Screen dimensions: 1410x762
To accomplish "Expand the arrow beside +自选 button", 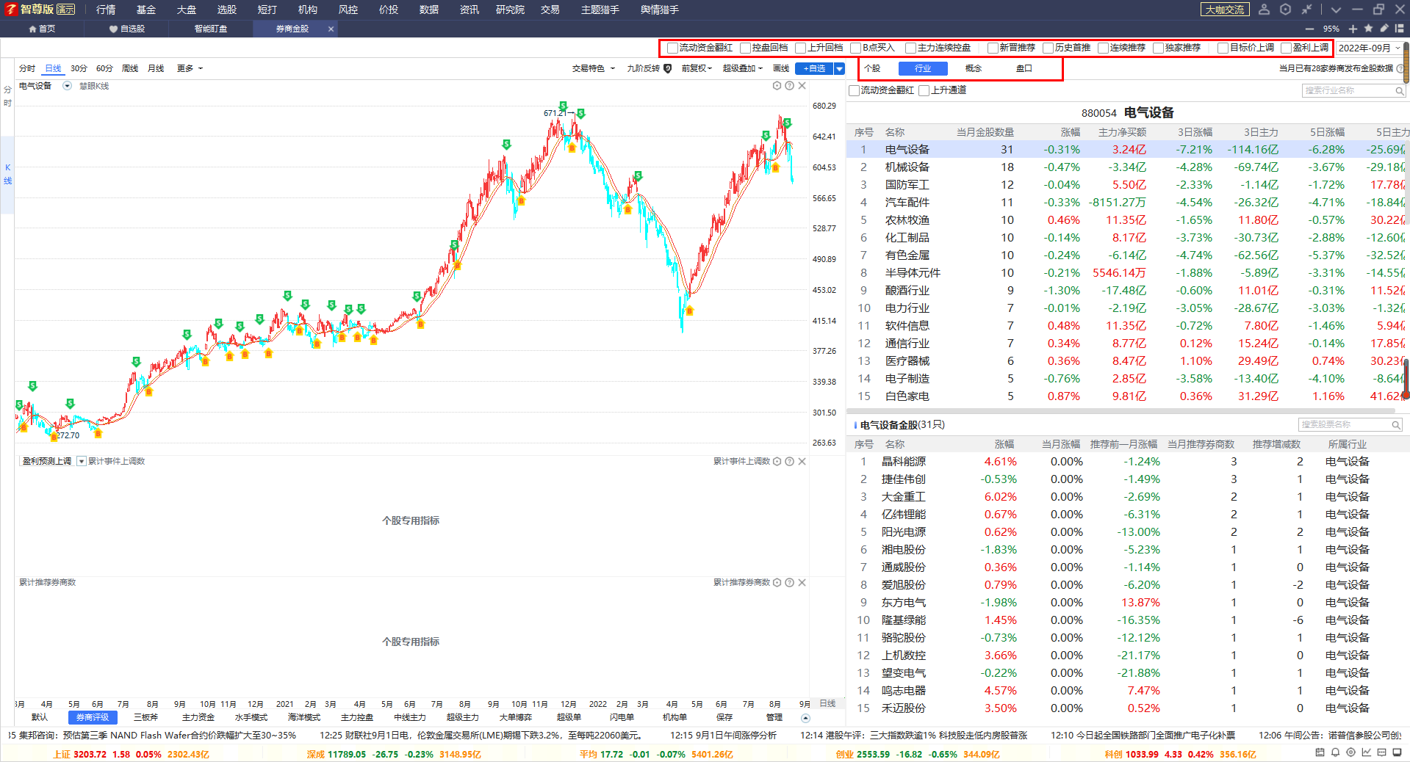I will pos(839,68).
